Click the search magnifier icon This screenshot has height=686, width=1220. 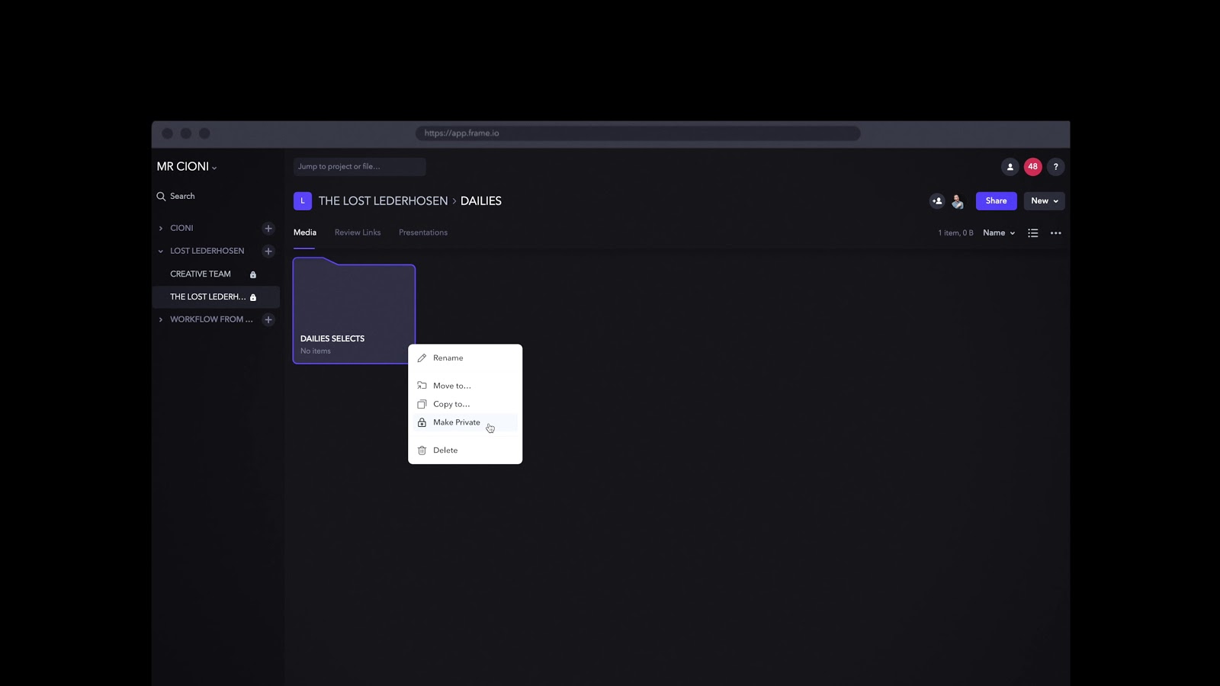click(161, 197)
